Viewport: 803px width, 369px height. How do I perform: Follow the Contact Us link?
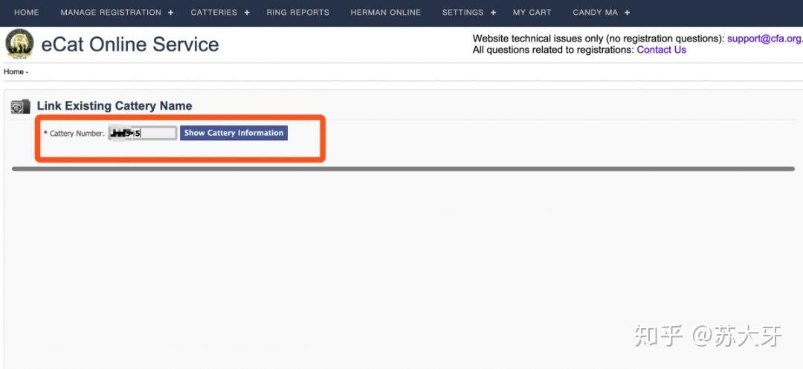(x=661, y=50)
